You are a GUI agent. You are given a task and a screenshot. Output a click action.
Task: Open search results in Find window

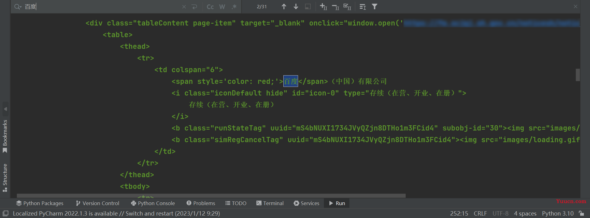tap(363, 6)
